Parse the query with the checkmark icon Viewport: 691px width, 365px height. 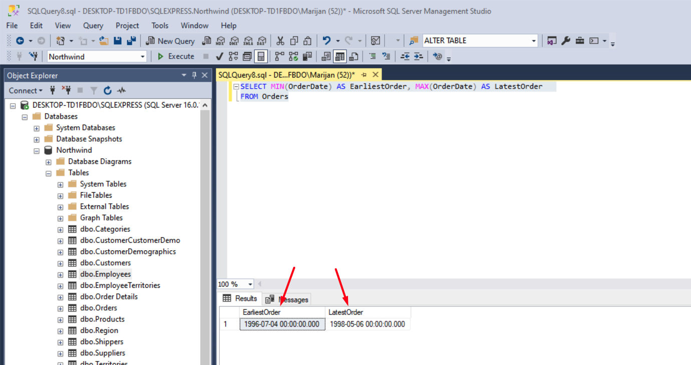219,57
